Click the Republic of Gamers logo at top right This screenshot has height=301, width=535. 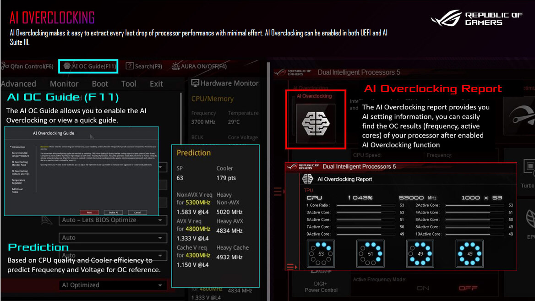click(476, 18)
